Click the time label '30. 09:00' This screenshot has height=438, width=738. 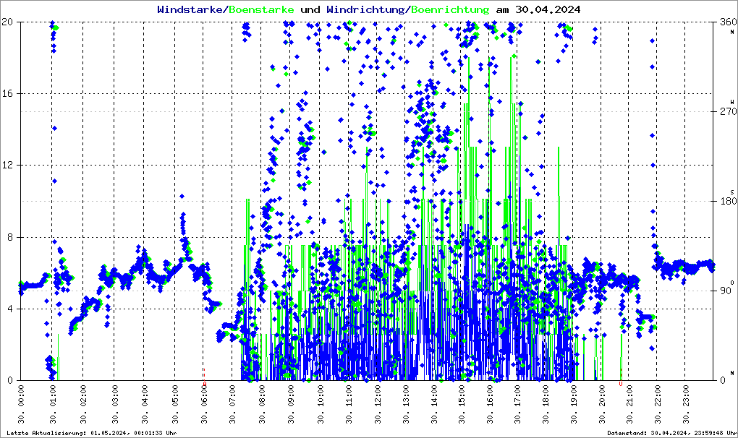click(x=292, y=404)
